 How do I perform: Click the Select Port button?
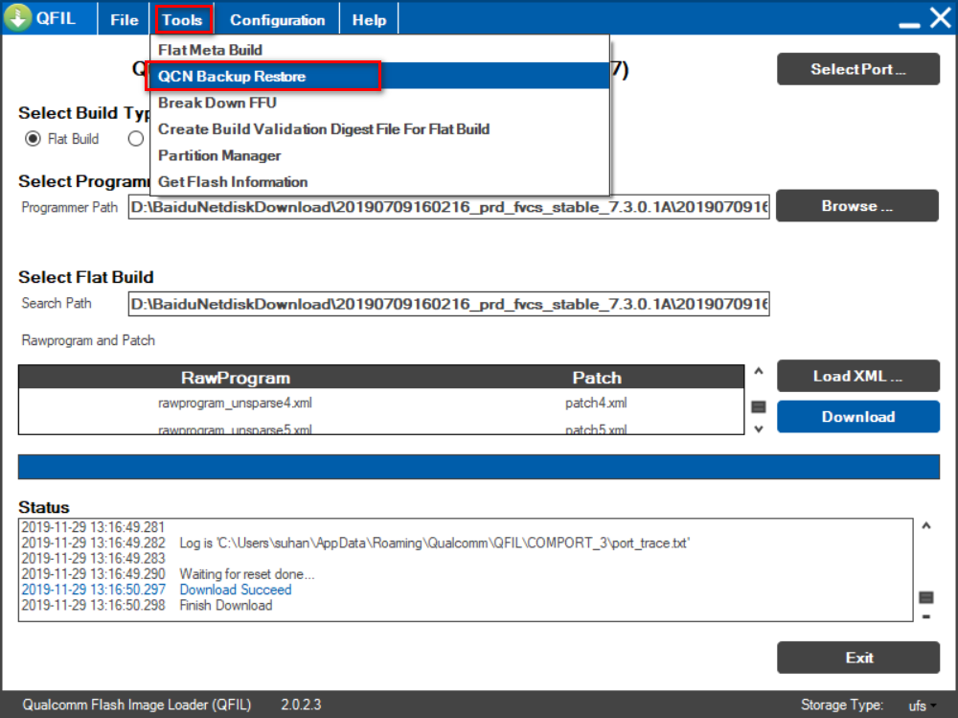(x=857, y=68)
